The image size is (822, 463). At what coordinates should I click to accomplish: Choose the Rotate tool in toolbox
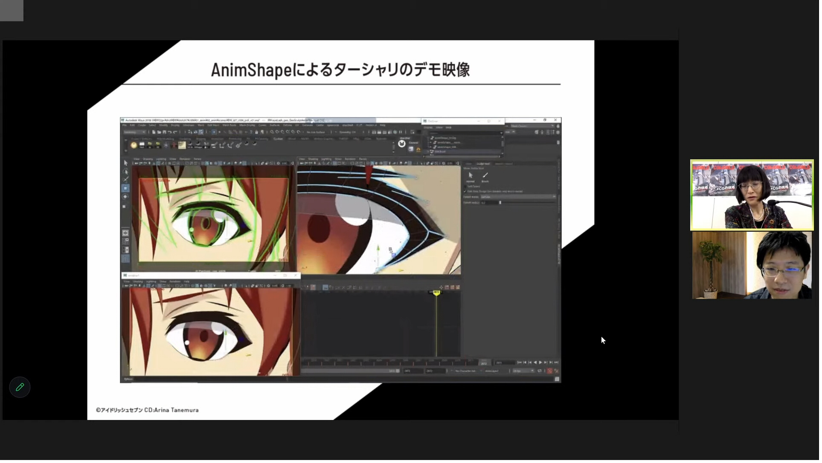pos(125,196)
